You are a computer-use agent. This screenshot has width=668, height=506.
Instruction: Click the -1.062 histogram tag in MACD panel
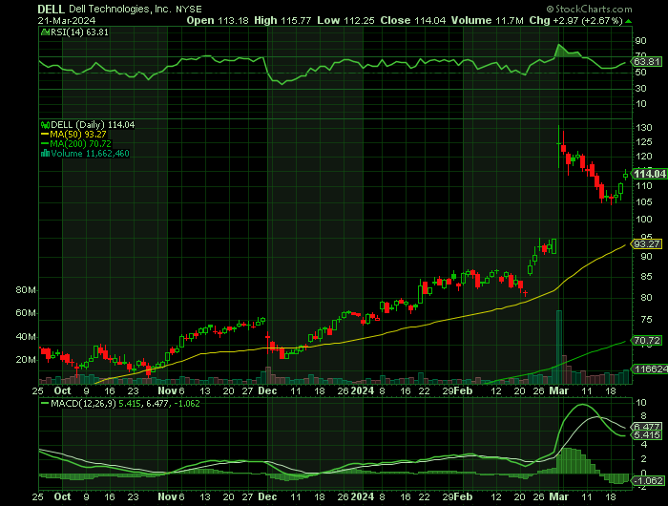tap(648, 481)
